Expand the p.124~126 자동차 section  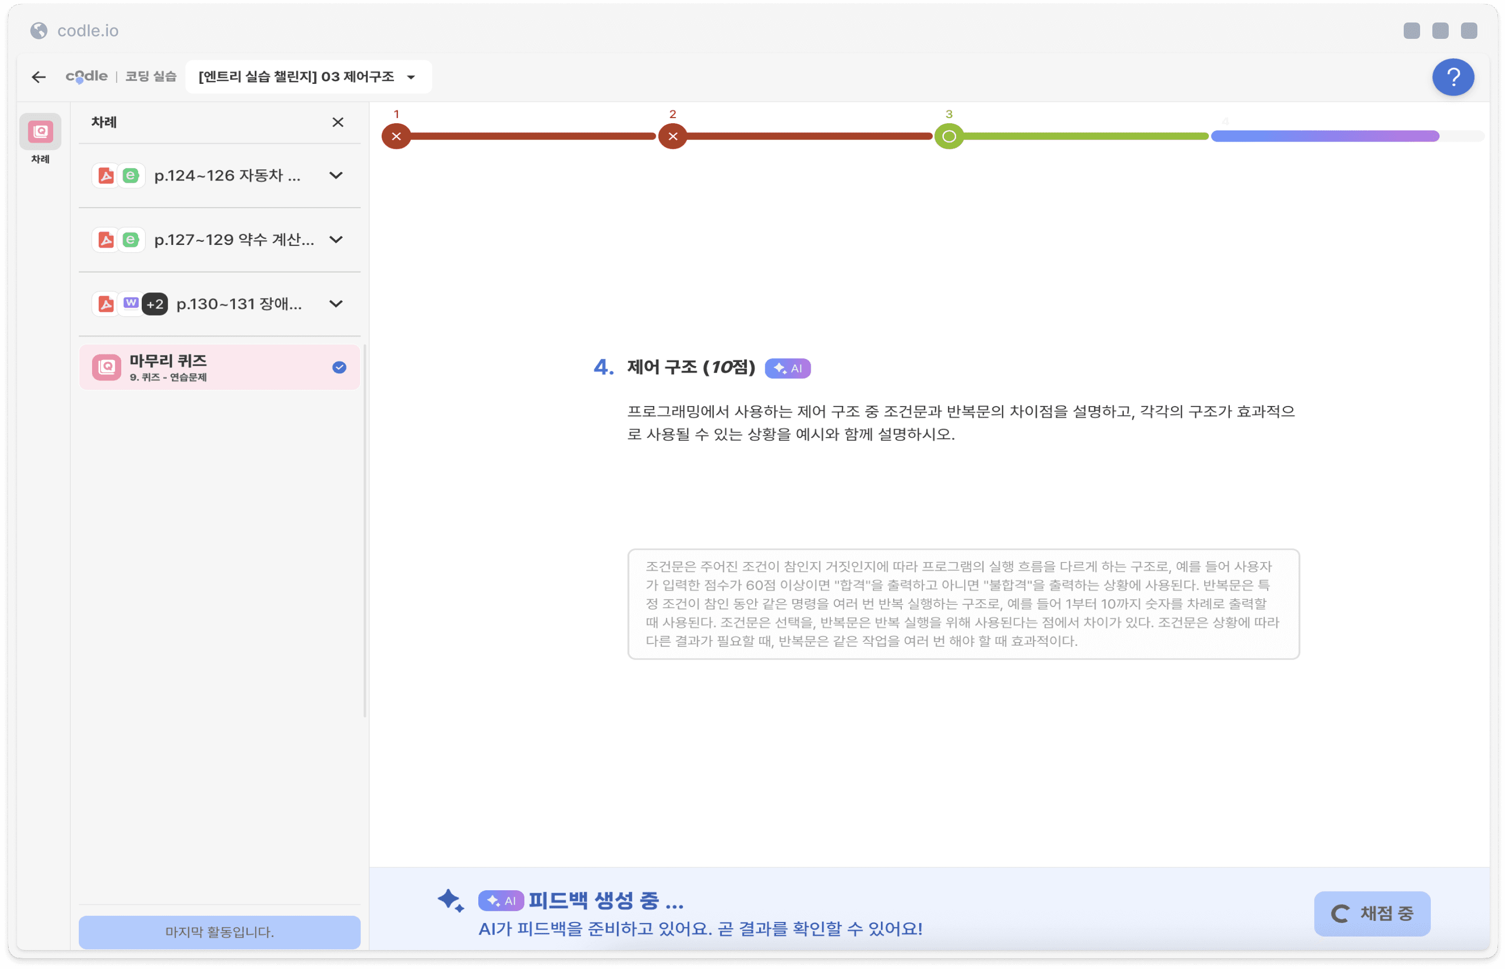(336, 175)
